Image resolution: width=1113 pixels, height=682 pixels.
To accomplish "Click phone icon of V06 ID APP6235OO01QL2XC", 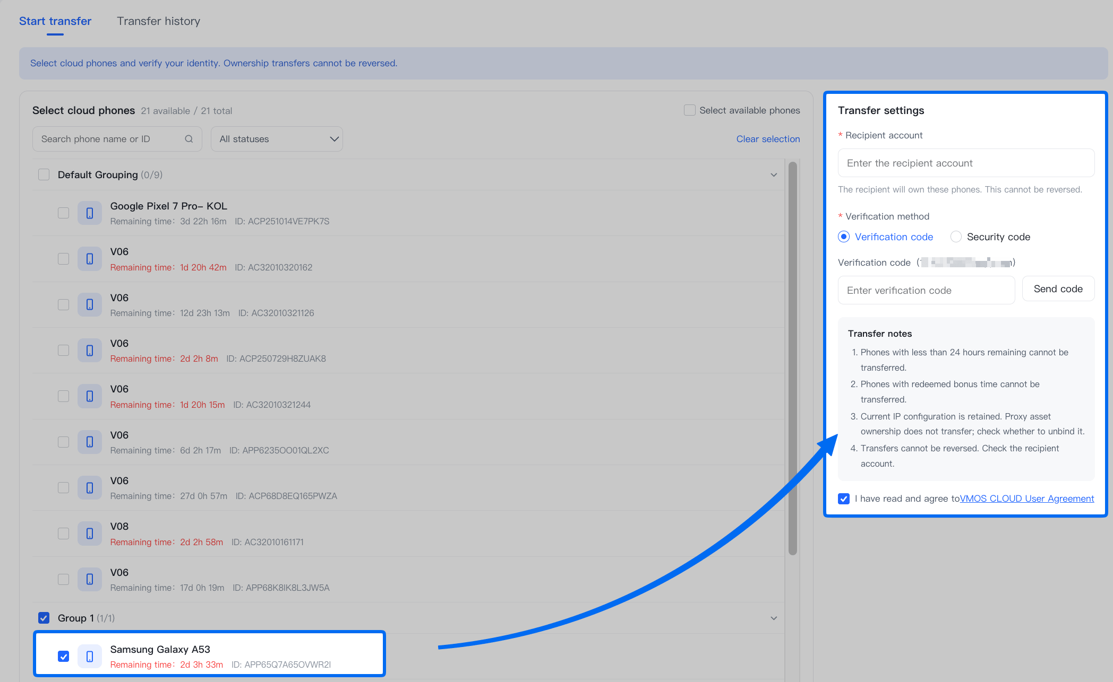I will click(x=90, y=442).
